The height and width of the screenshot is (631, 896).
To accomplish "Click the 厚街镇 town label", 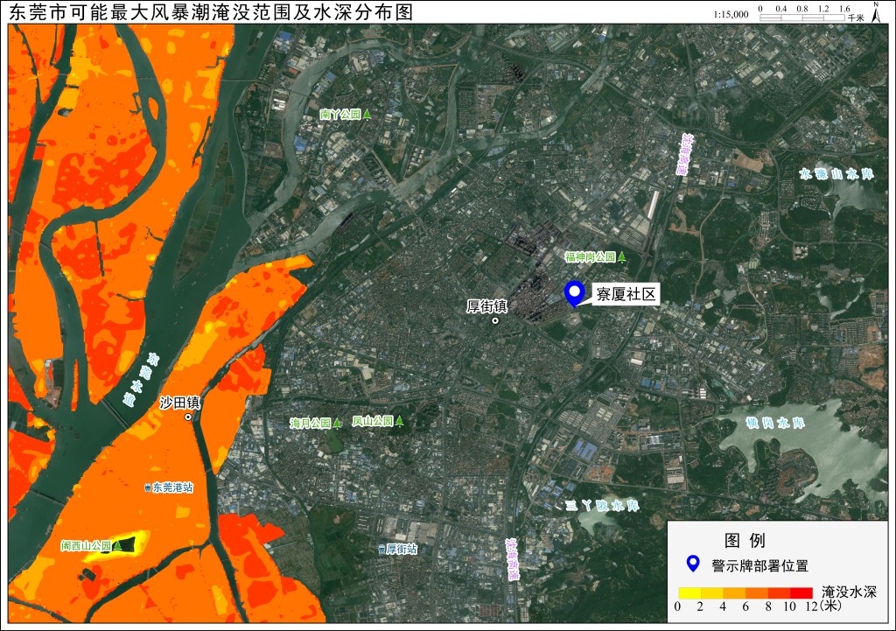I will (486, 306).
